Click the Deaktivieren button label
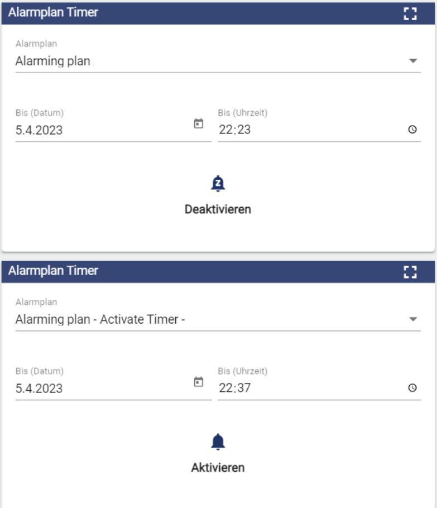The image size is (437, 508). tap(218, 209)
